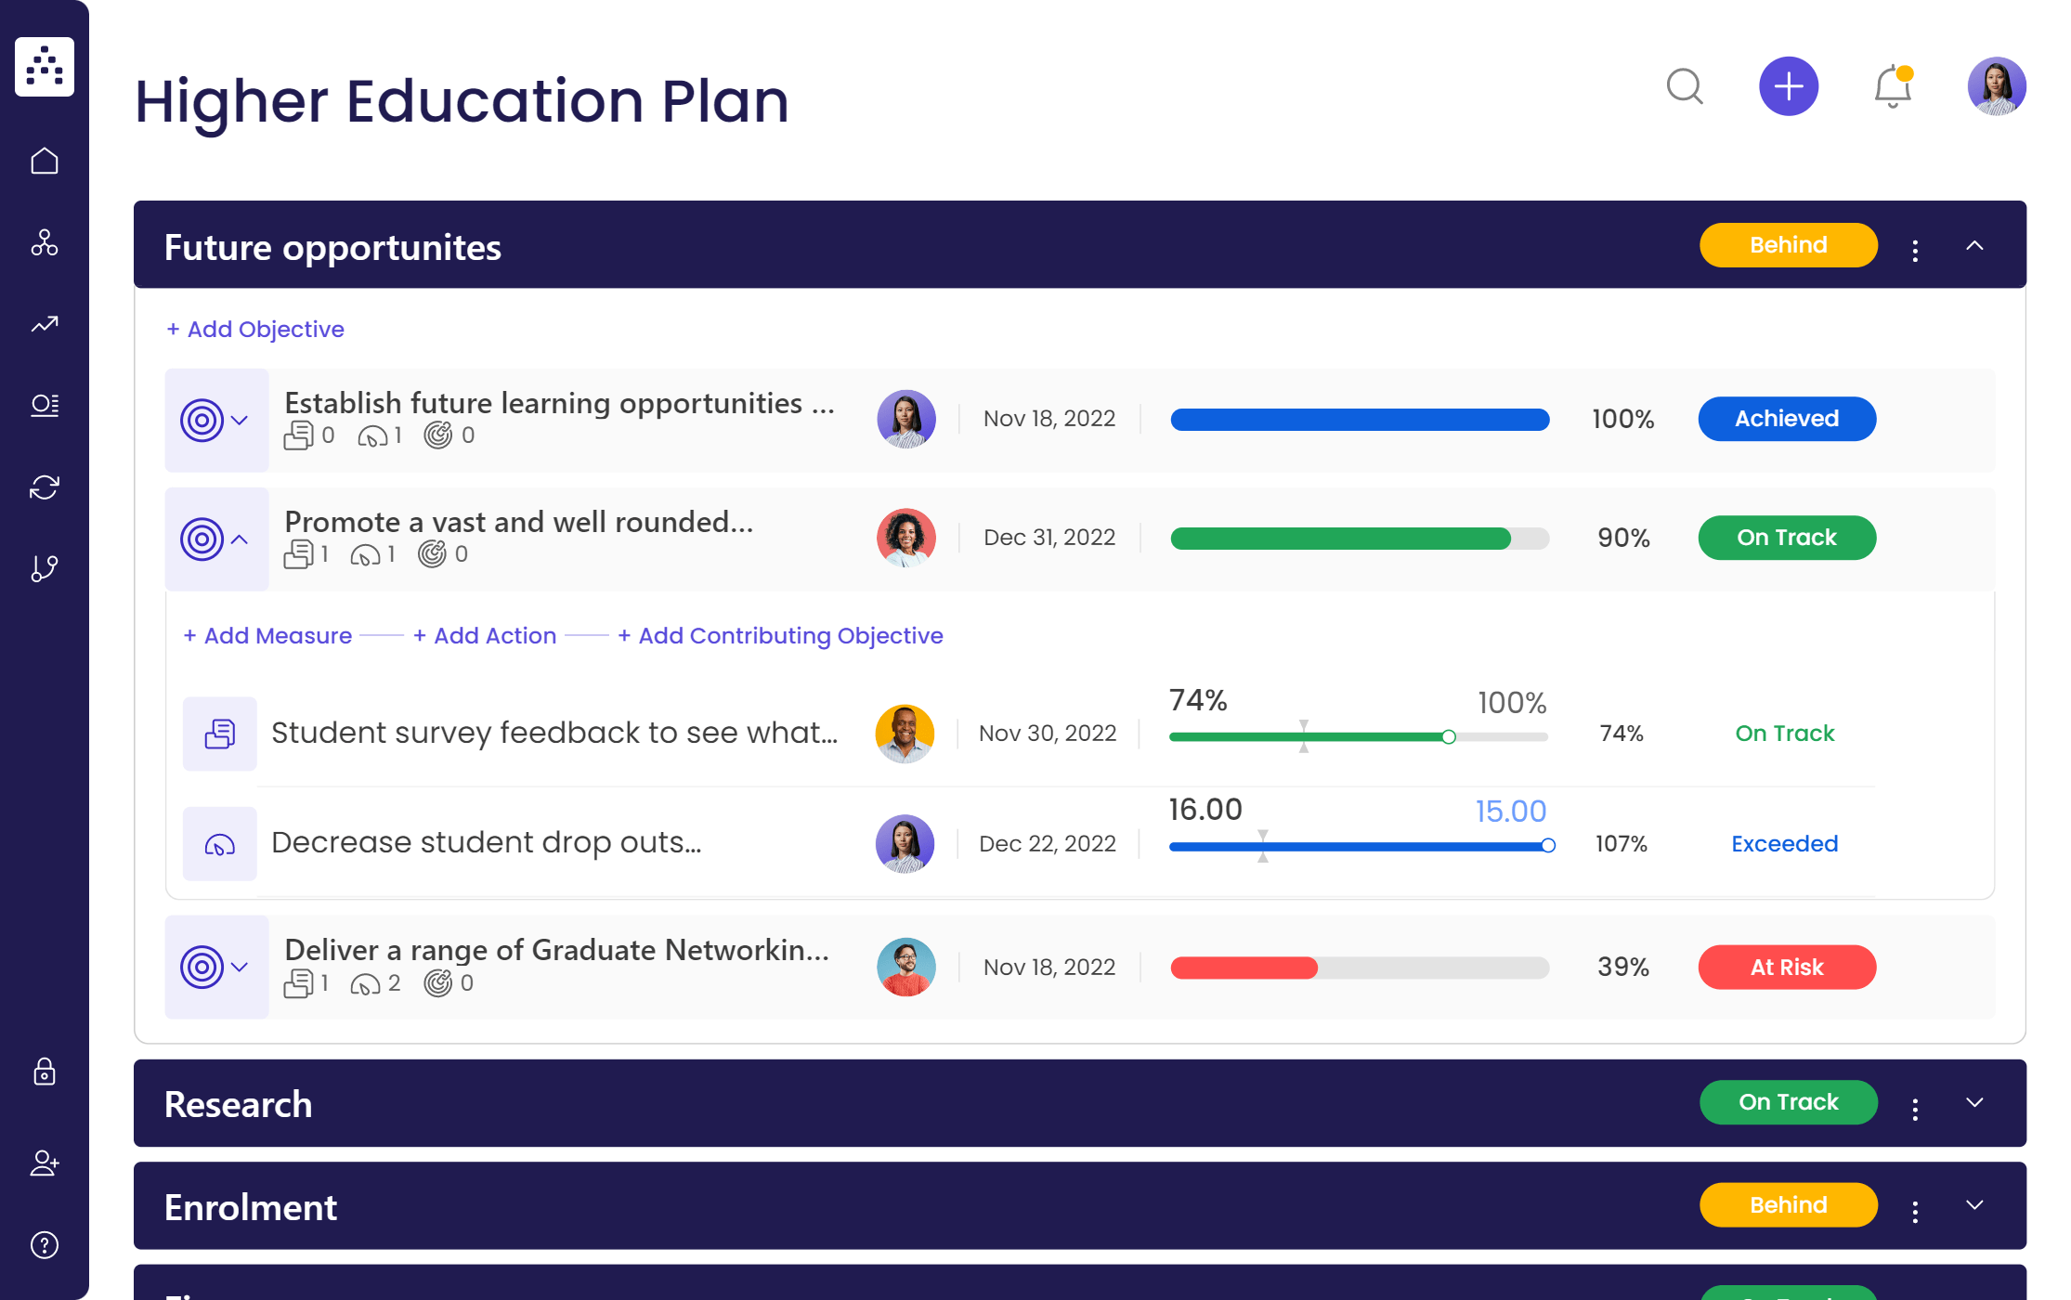Open the search magnifier icon
This screenshot has height=1300, width=2071.
click(x=1684, y=87)
